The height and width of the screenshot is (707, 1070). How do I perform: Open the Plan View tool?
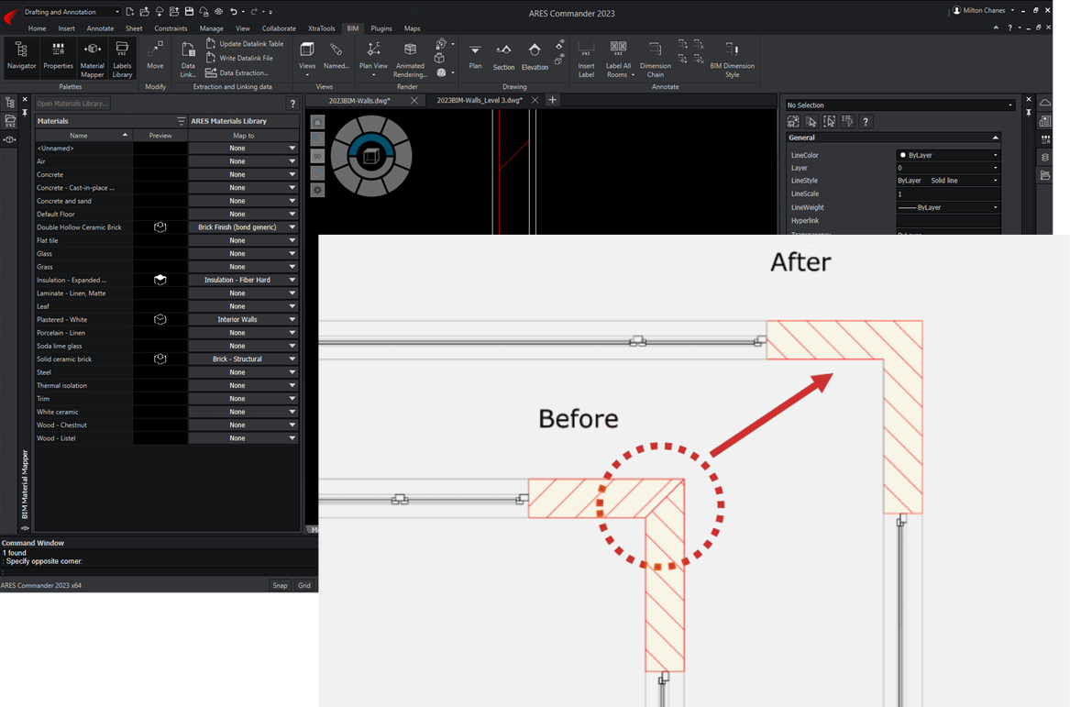pyautogui.click(x=373, y=58)
